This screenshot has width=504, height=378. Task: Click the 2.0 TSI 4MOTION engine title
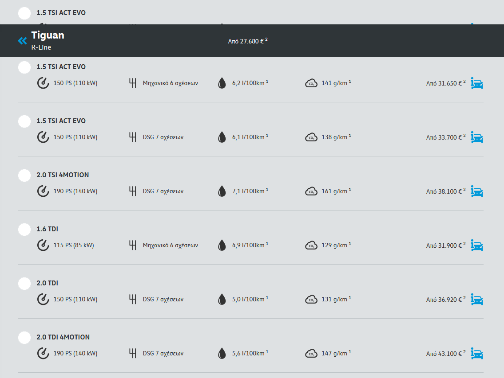pos(63,175)
